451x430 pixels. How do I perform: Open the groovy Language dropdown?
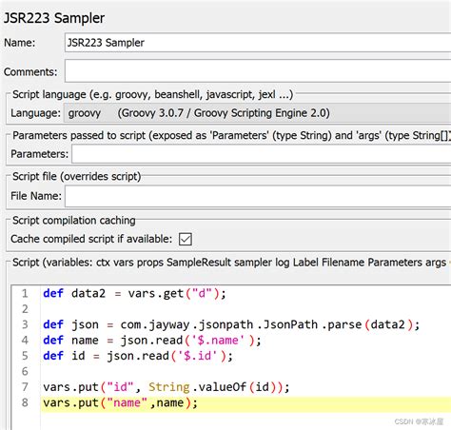point(257,113)
